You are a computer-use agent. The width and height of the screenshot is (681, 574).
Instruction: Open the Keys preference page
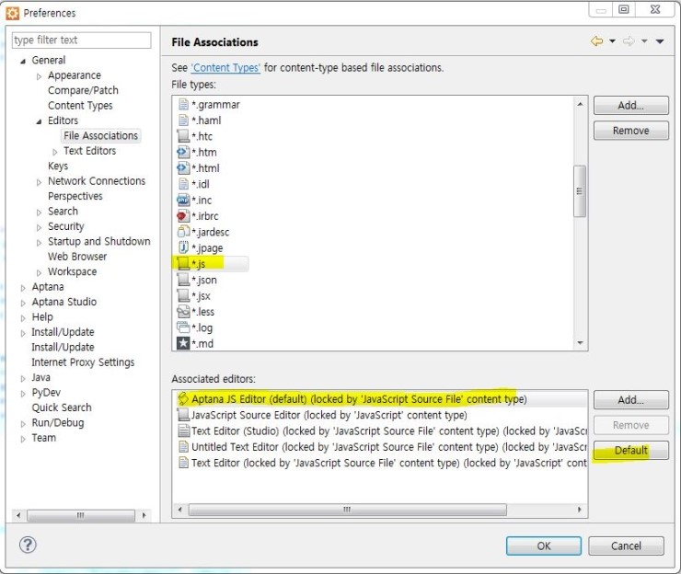coord(58,166)
